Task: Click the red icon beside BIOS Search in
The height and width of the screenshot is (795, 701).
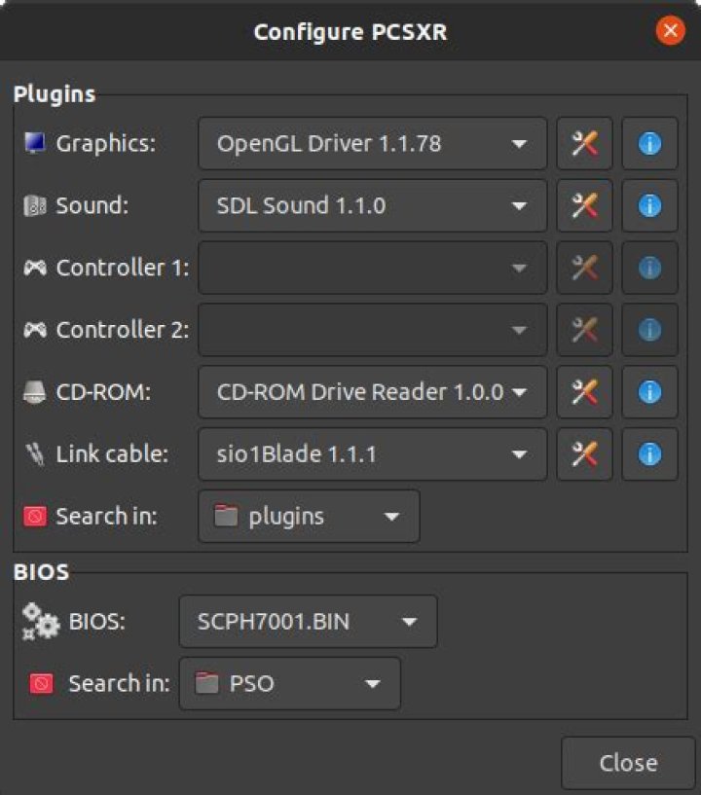Action: coord(41,683)
